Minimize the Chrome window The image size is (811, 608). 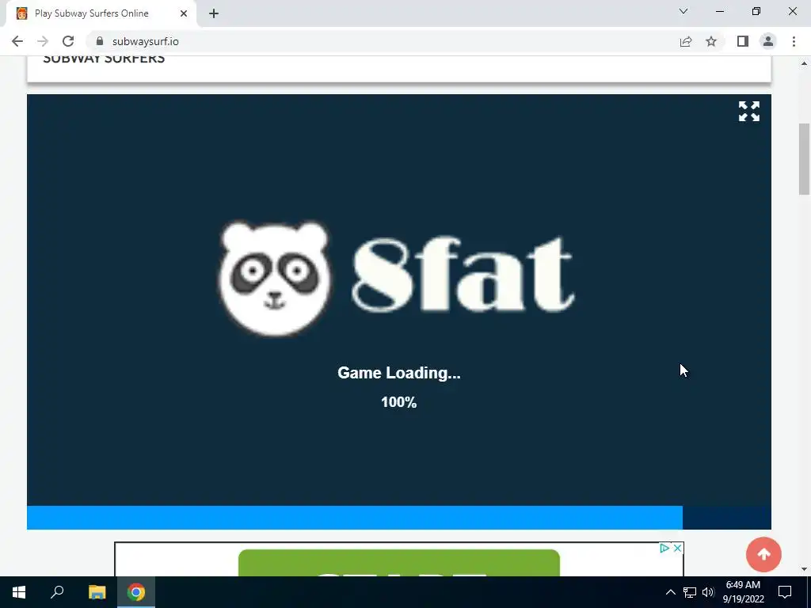pyautogui.click(x=720, y=11)
